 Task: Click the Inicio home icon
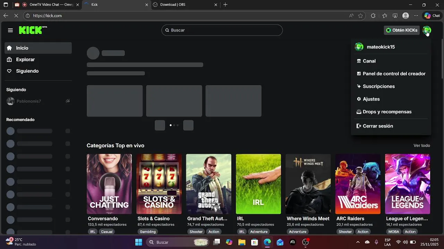(x=9, y=48)
